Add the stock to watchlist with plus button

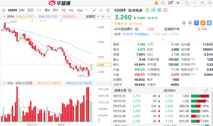209,23
